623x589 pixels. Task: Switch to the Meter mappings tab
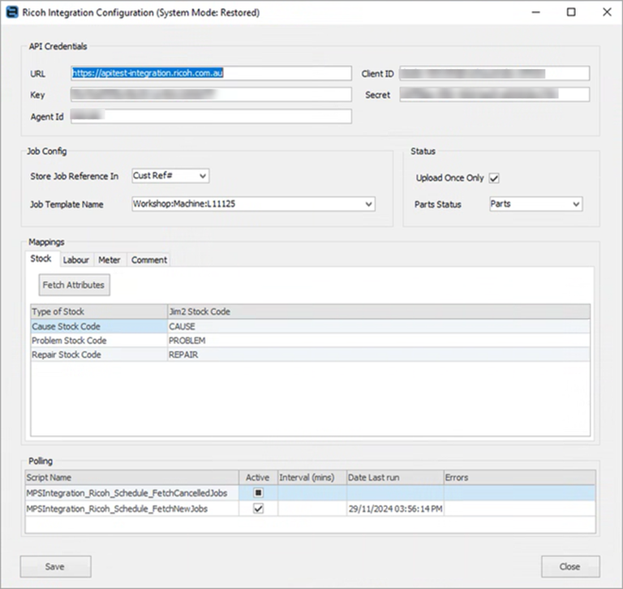(x=110, y=260)
